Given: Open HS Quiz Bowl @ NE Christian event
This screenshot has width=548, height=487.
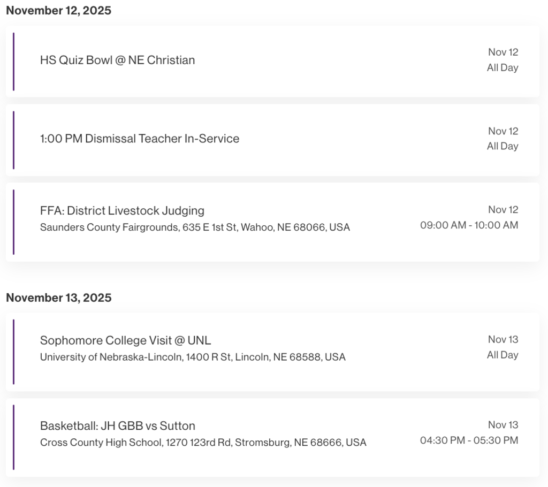Looking at the screenshot, I should click(117, 60).
